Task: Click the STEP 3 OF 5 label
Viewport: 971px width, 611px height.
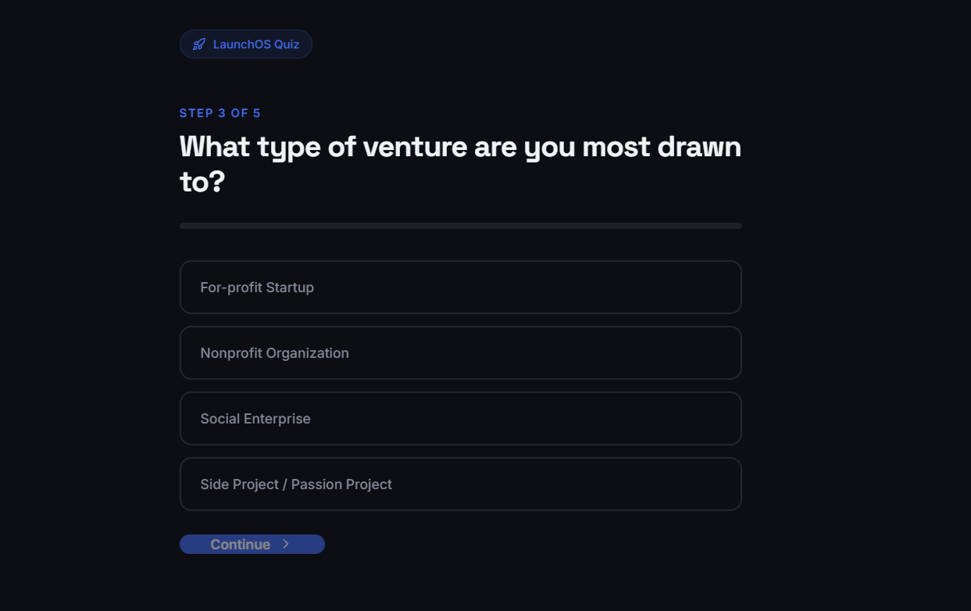Action: (x=220, y=113)
